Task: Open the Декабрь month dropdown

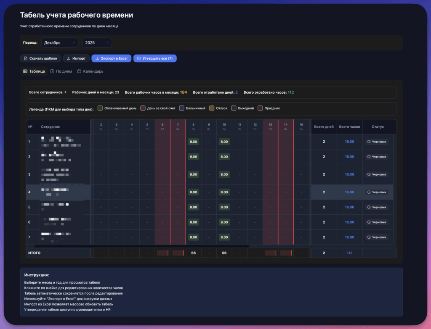Action: pos(60,43)
